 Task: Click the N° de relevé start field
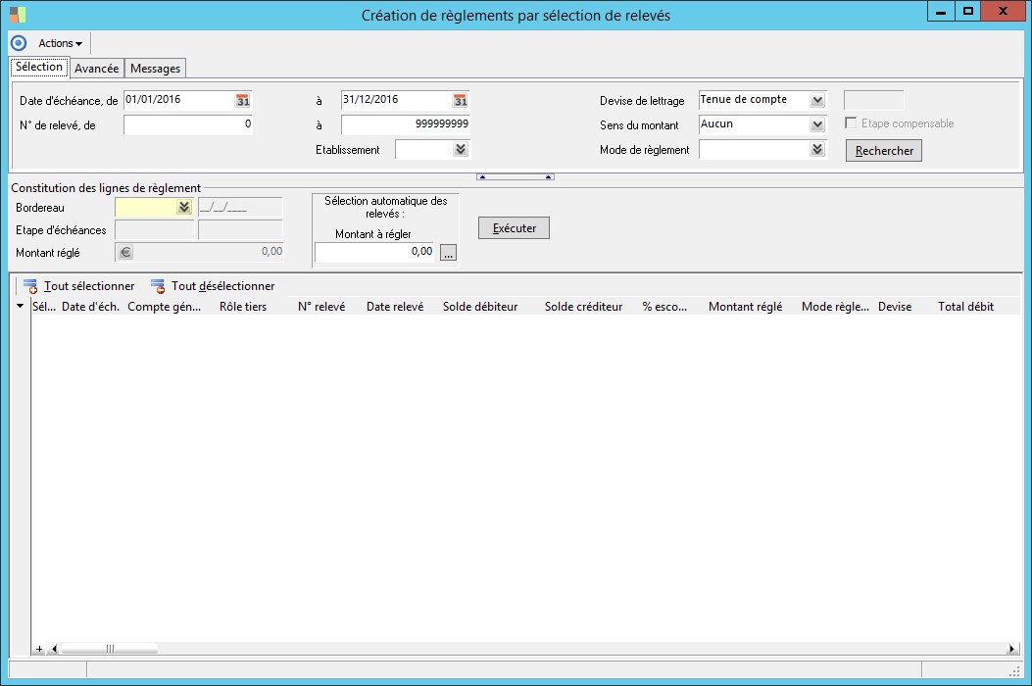(x=188, y=124)
